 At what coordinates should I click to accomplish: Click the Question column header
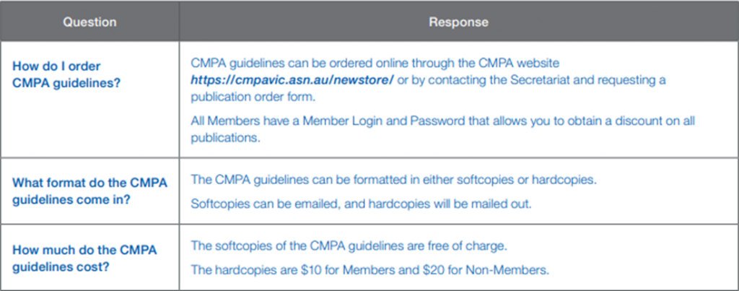pos(89,22)
